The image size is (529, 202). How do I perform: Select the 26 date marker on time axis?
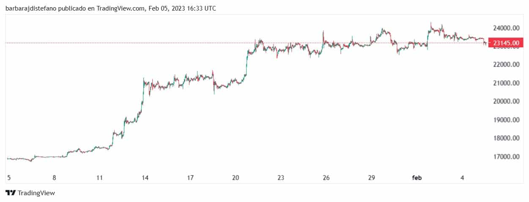[x=326, y=178]
